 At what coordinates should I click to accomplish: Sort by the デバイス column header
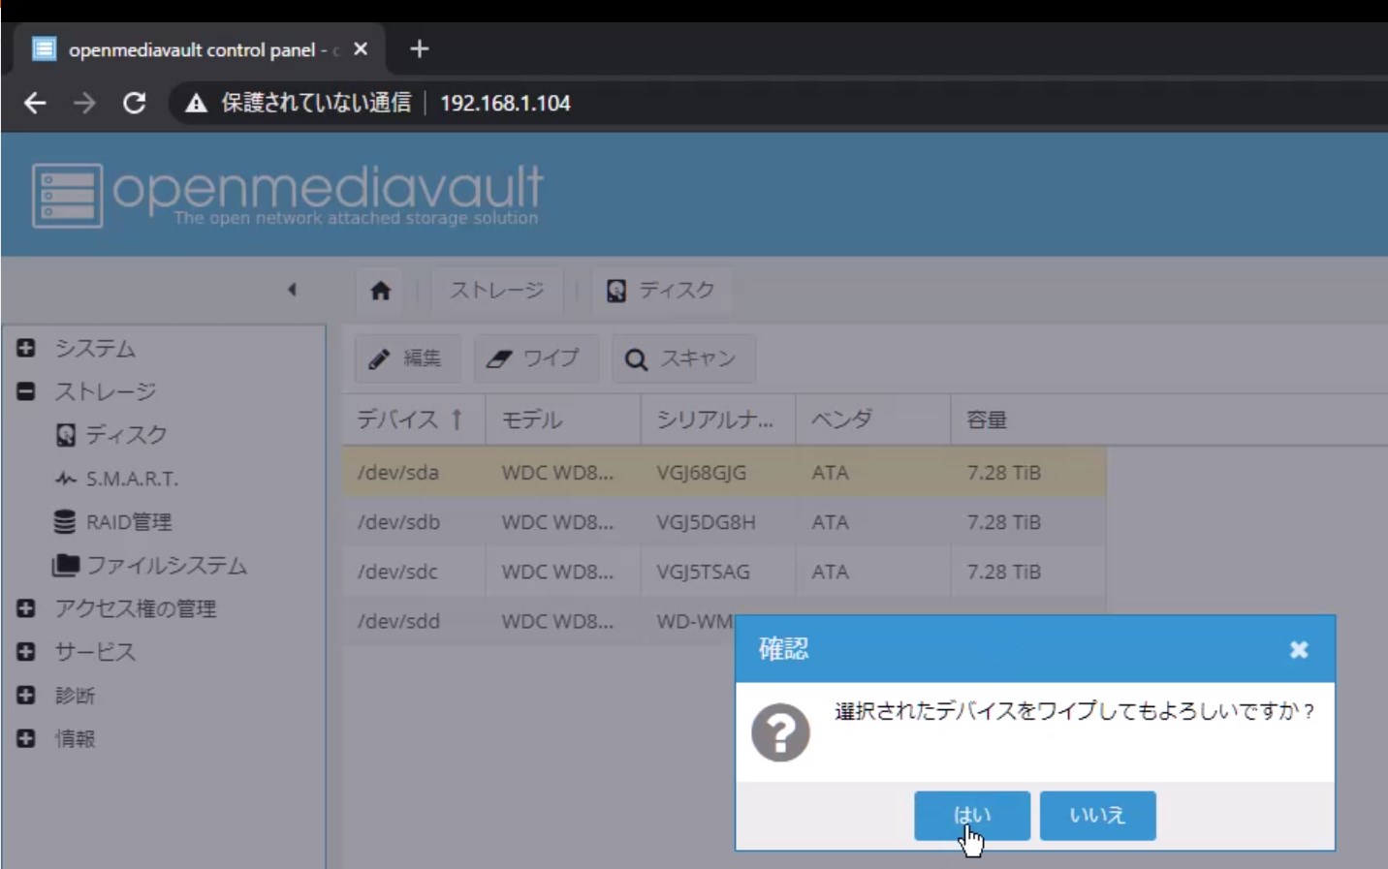click(x=397, y=419)
